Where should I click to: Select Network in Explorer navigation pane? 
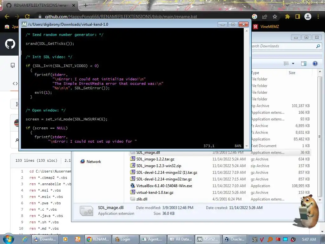tap(90, 162)
